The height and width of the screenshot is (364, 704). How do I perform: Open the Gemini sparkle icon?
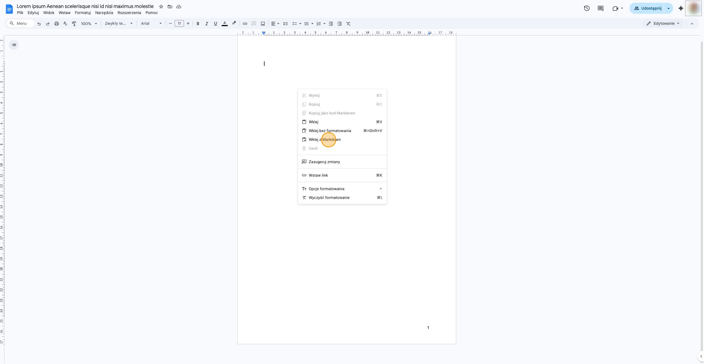[x=681, y=8]
